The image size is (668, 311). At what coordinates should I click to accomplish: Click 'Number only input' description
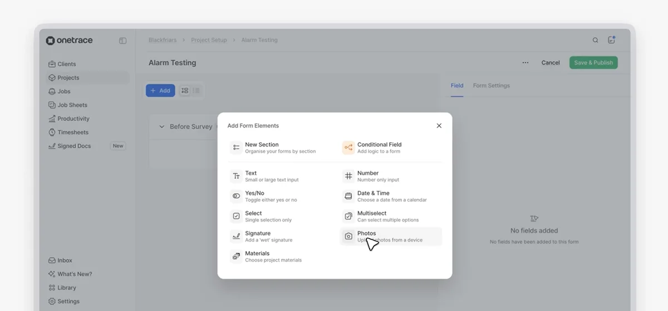click(378, 180)
